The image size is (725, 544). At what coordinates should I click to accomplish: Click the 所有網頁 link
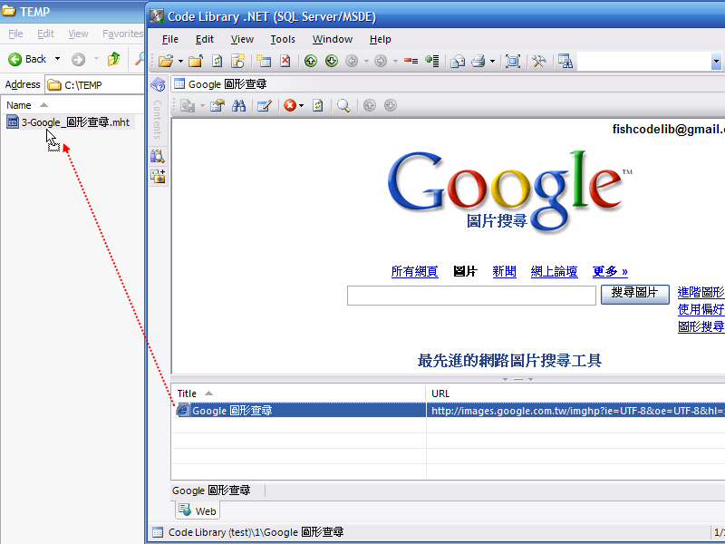(414, 271)
